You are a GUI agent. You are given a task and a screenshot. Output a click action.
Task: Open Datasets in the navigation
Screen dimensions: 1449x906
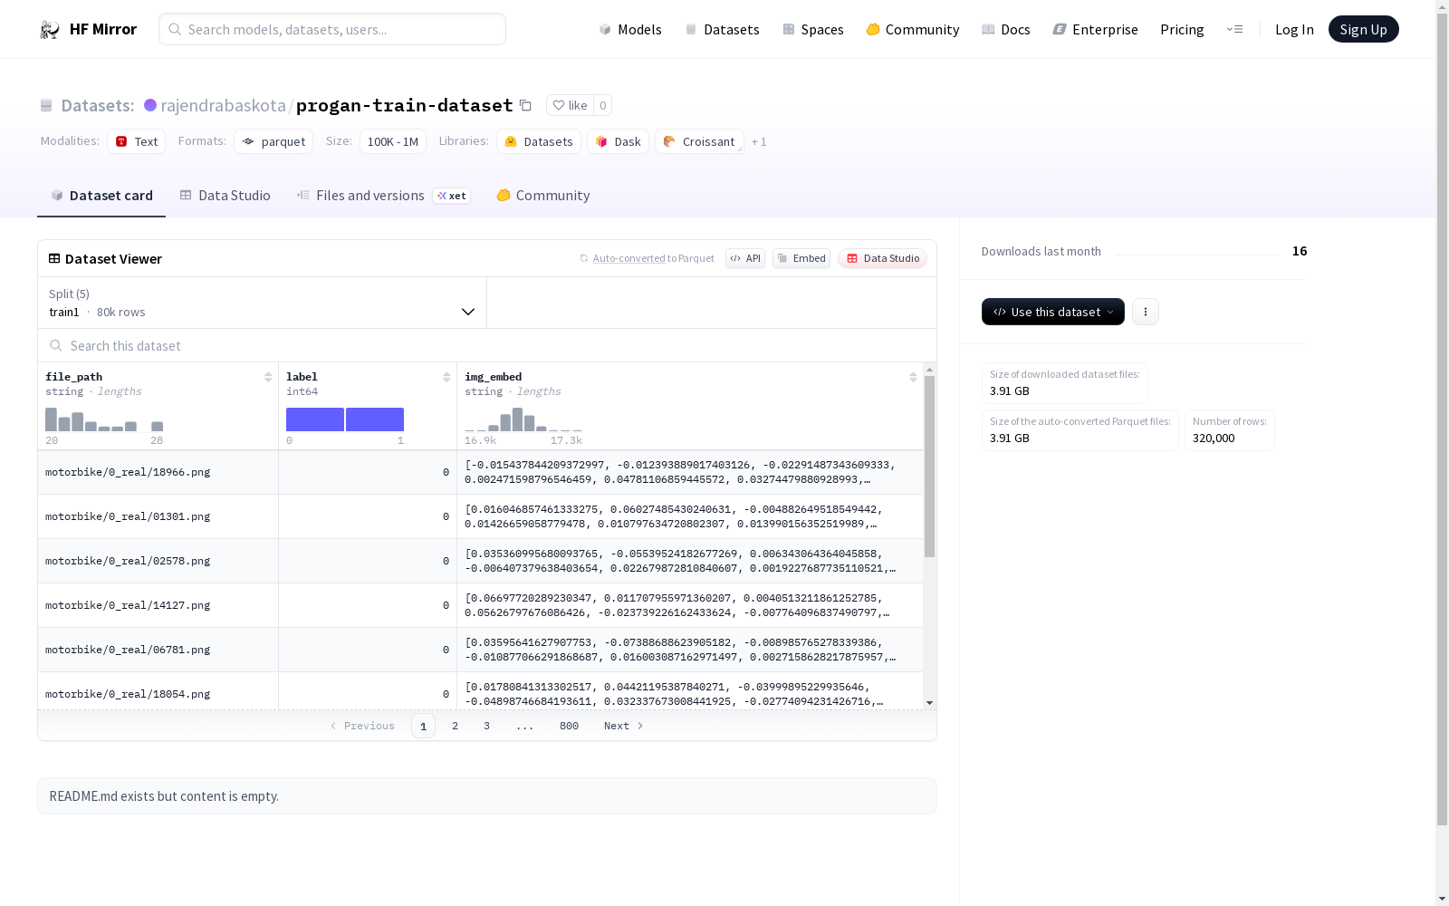click(x=722, y=29)
